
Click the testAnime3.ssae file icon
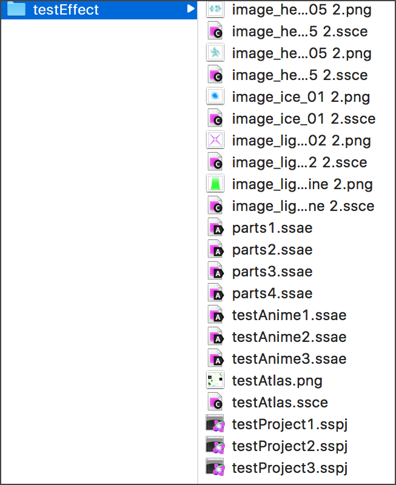pos(215,359)
